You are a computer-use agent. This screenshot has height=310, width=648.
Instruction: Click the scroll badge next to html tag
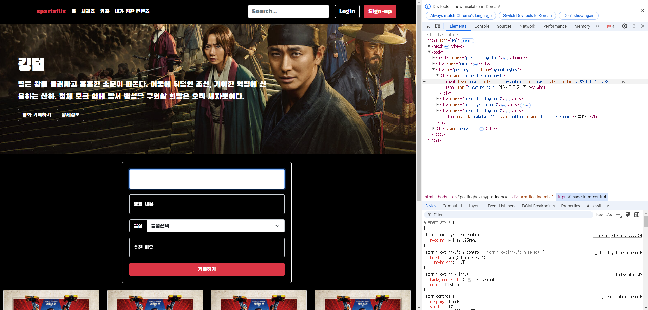tap(467, 41)
